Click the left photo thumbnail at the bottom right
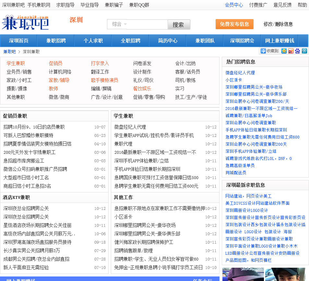 243,274
